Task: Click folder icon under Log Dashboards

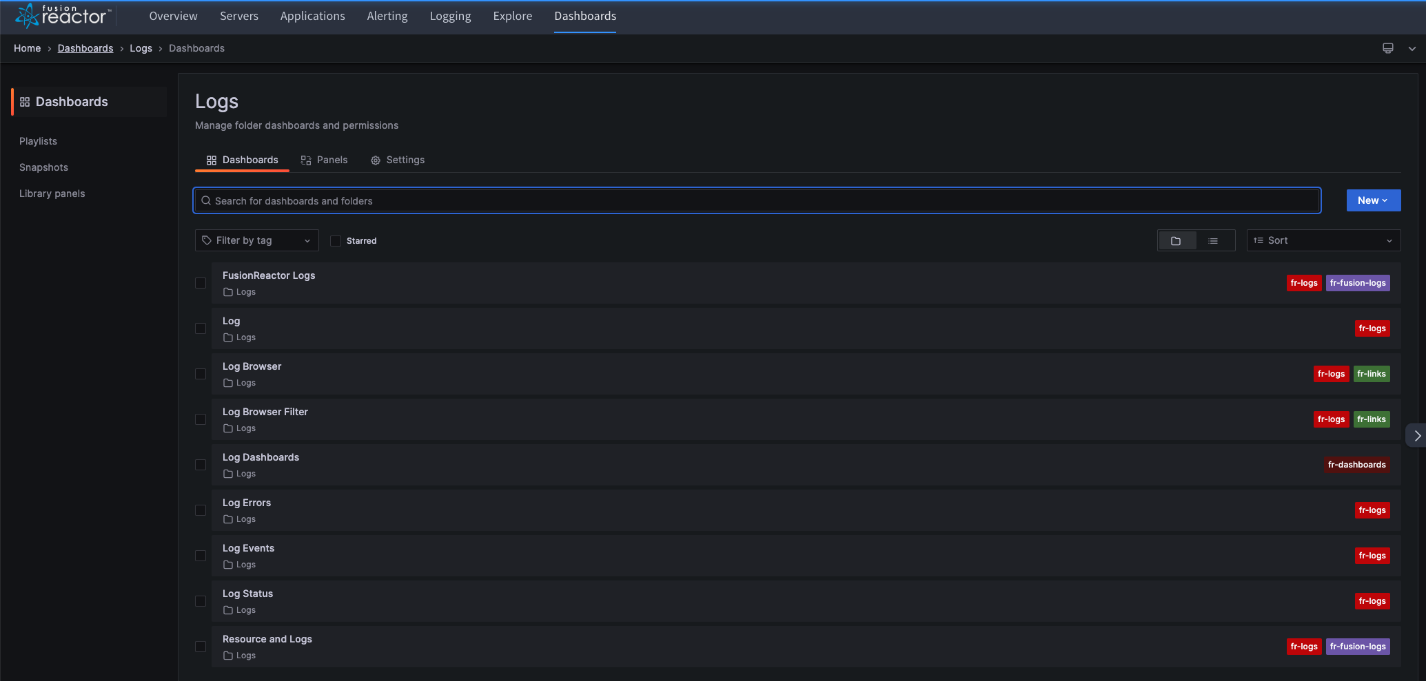Action: pos(228,474)
